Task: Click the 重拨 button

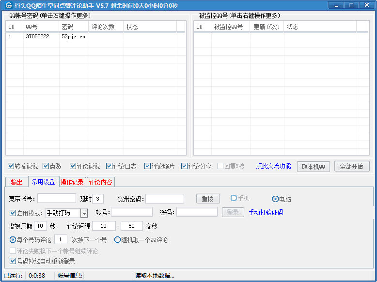Action: point(207,199)
